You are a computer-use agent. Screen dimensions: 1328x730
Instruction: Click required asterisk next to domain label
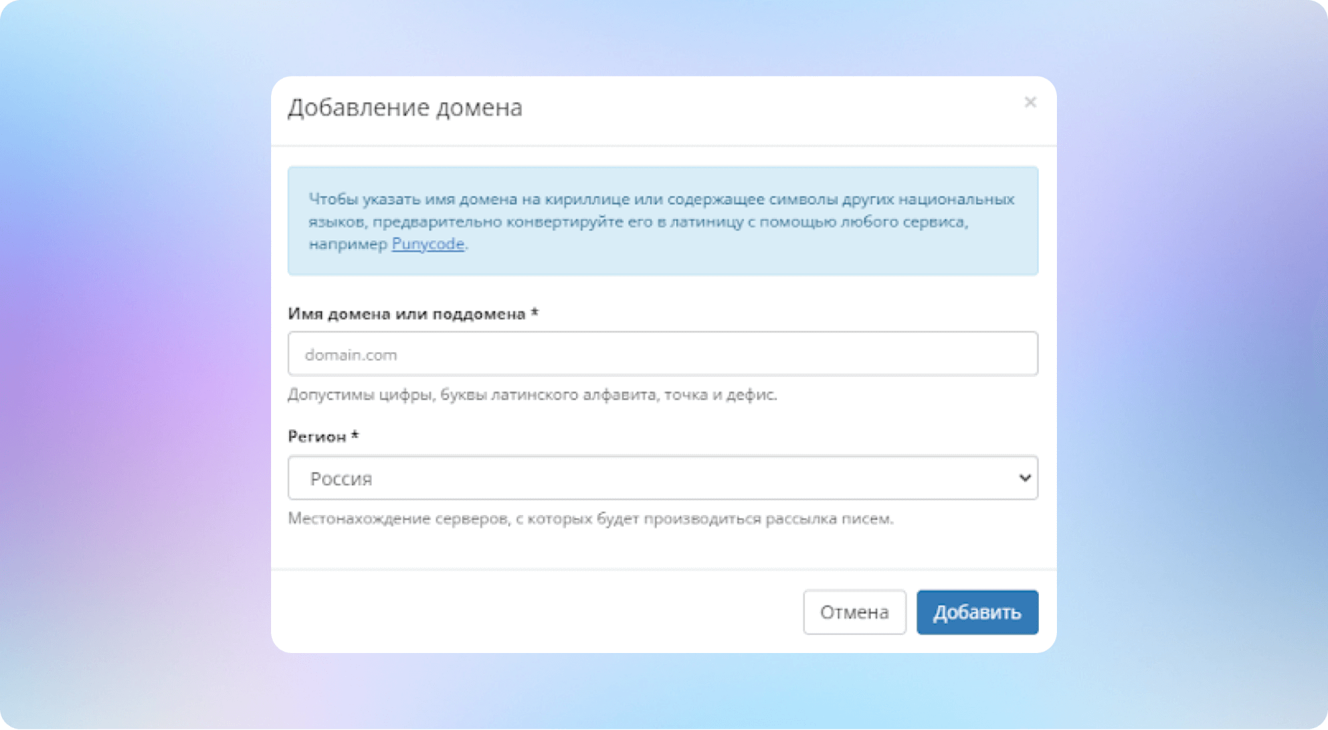(x=535, y=313)
